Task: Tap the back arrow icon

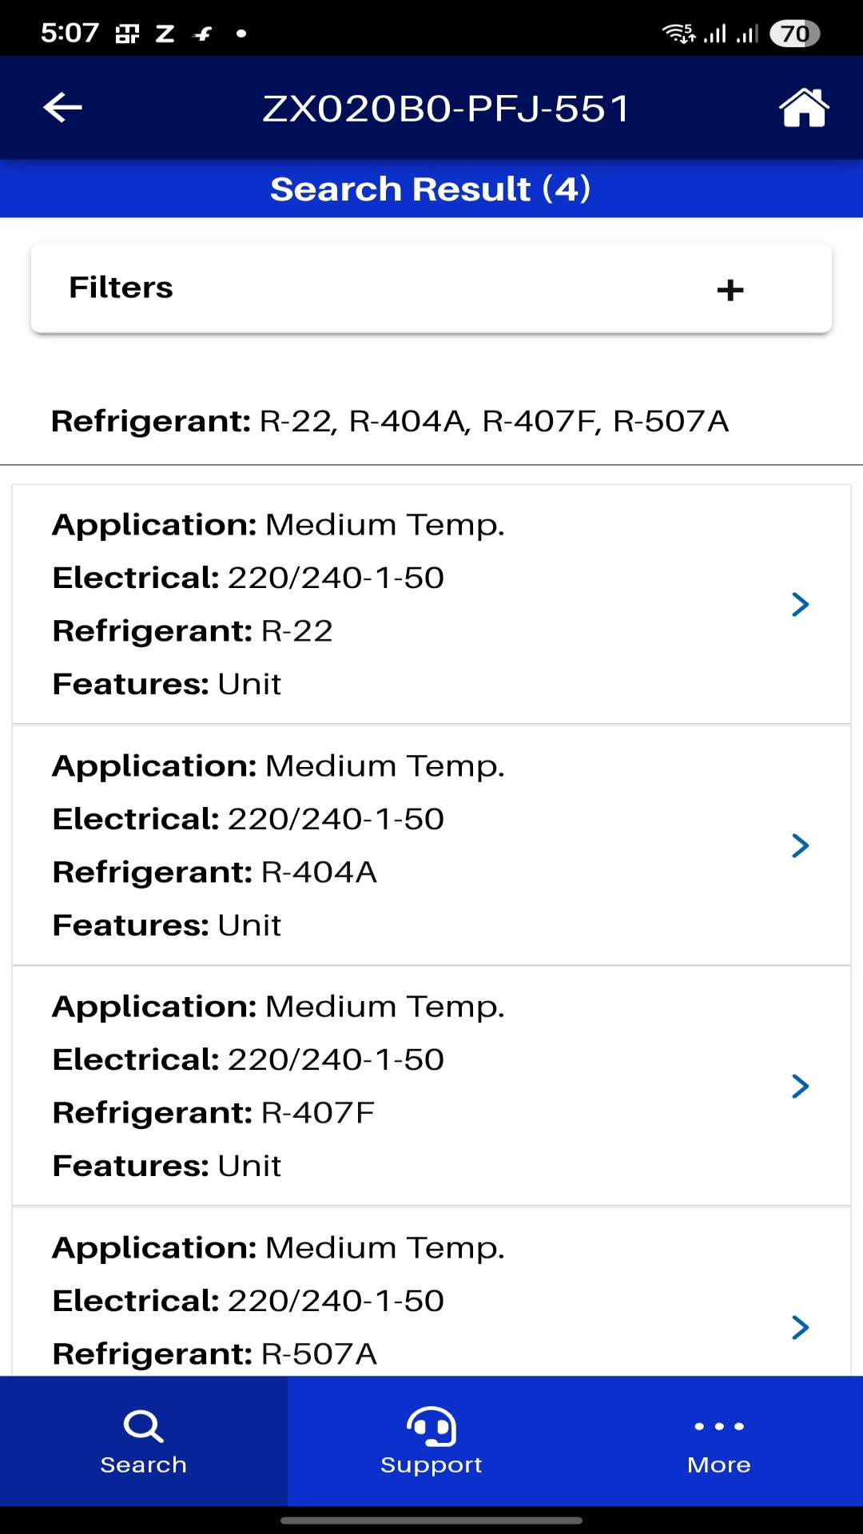Action: (x=63, y=107)
